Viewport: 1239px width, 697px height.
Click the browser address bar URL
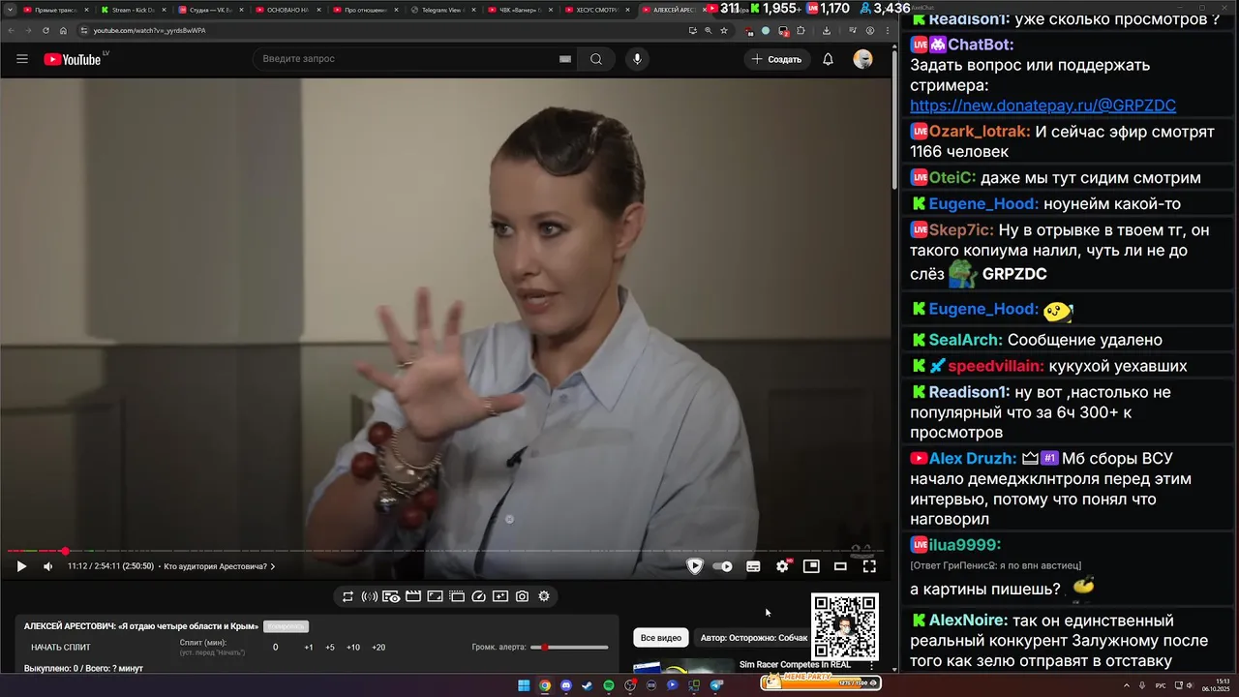click(x=149, y=30)
